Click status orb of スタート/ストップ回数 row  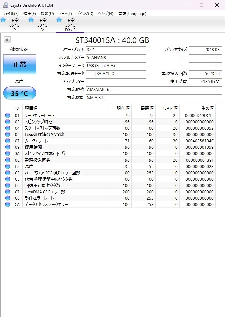point(8,128)
